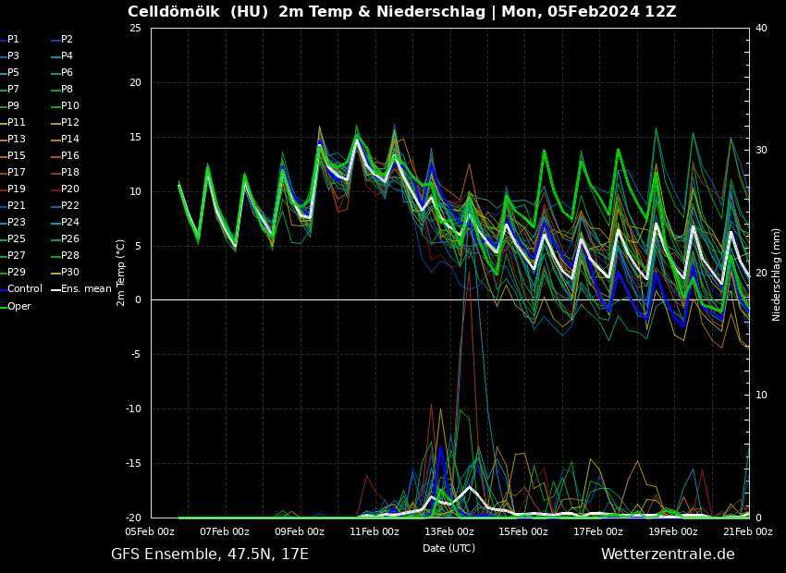Click the Date (UTC) axis label
This screenshot has width=786, height=573.
(x=448, y=548)
